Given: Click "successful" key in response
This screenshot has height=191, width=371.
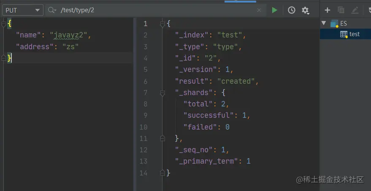Looking at the screenshot, I should [209, 115].
